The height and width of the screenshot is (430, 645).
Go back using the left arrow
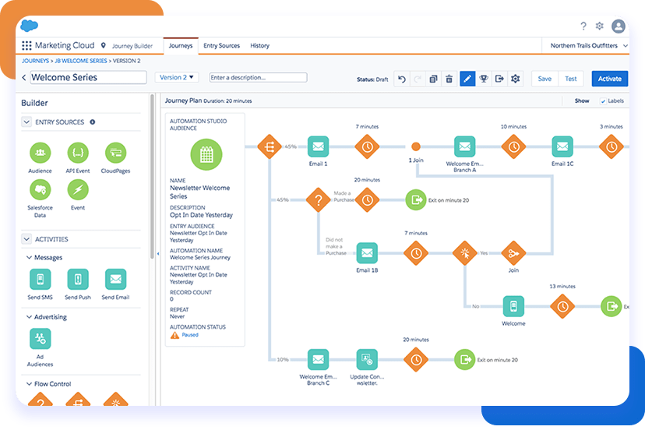tap(24, 77)
